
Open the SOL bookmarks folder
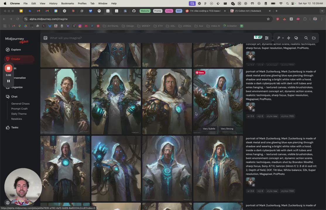[x=171, y=26]
